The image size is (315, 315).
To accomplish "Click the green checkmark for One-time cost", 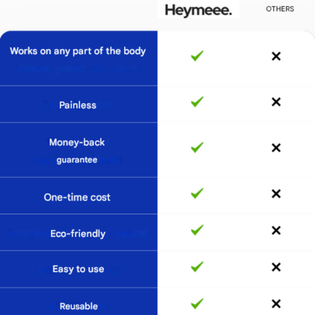I will (x=197, y=193).
